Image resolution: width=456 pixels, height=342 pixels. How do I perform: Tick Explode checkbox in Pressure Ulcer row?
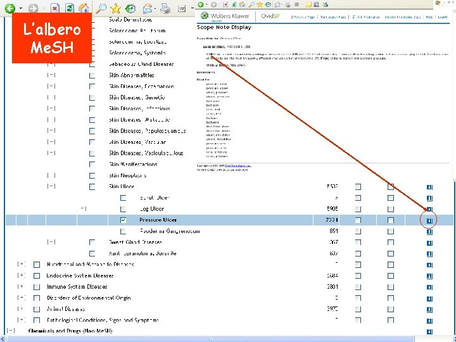358,220
